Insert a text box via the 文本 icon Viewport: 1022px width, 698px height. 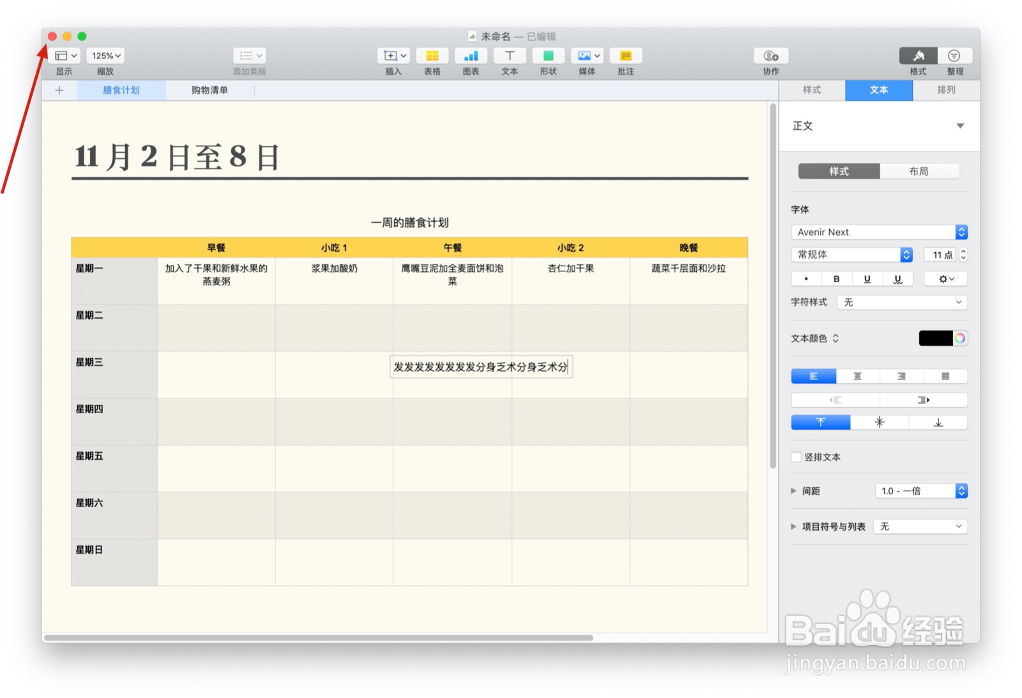coord(509,56)
